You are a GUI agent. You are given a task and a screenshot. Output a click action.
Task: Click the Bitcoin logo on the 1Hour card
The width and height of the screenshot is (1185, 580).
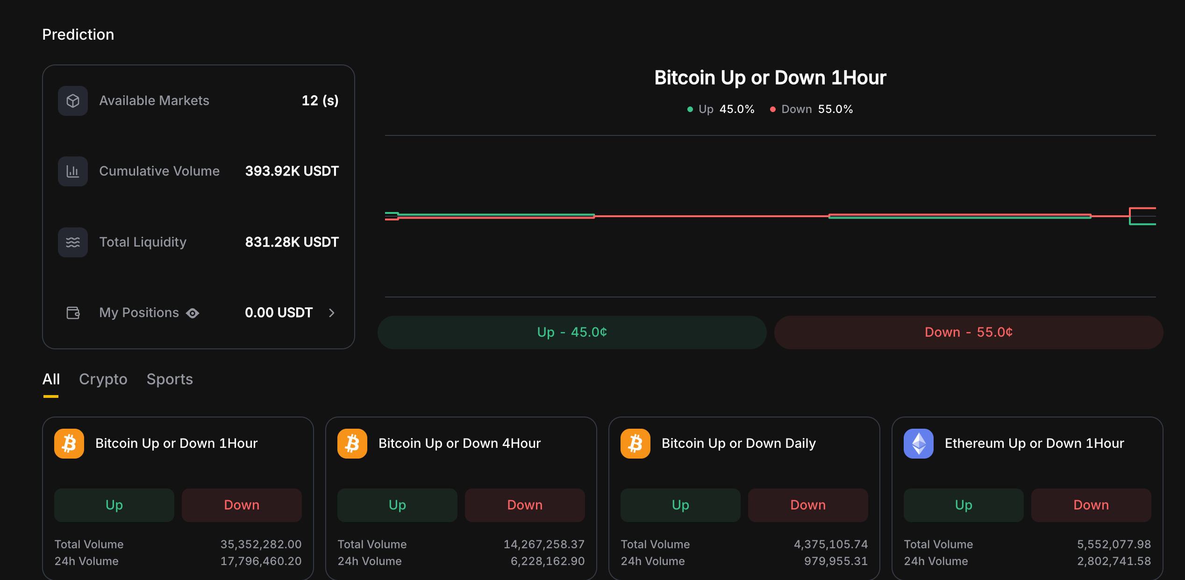69,443
